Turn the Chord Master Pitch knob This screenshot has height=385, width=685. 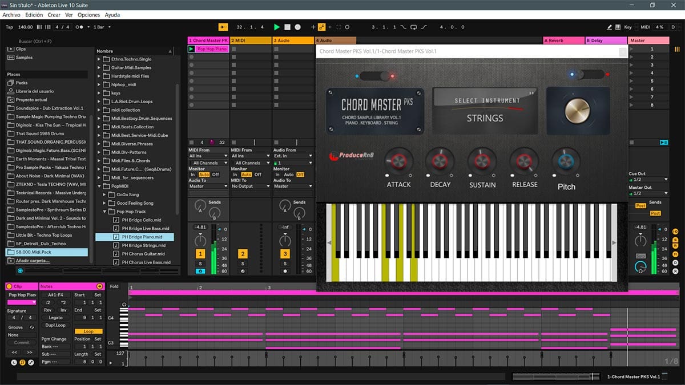(566, 162)
